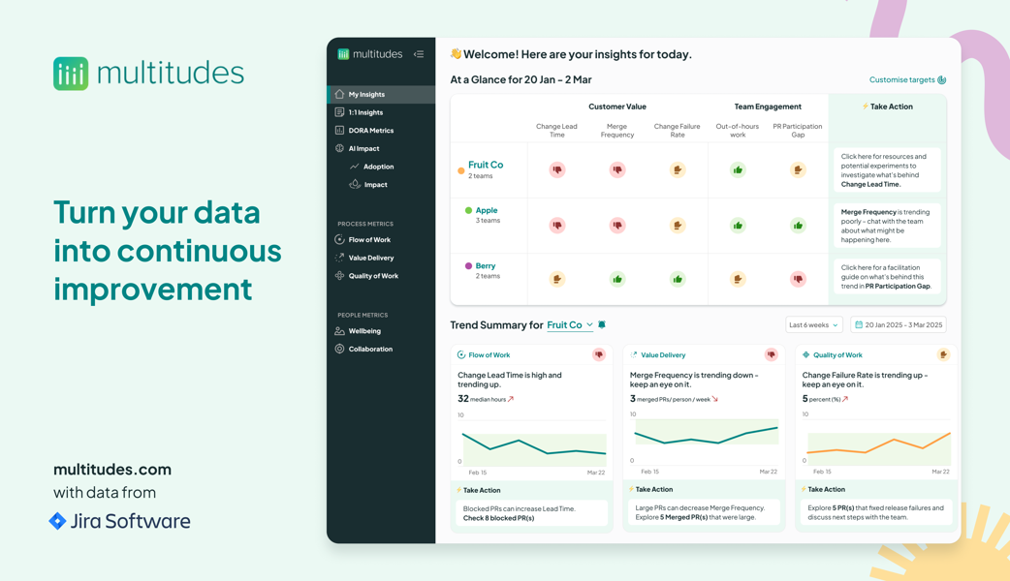Open Quality of Work trend card title

pos(837,355)
